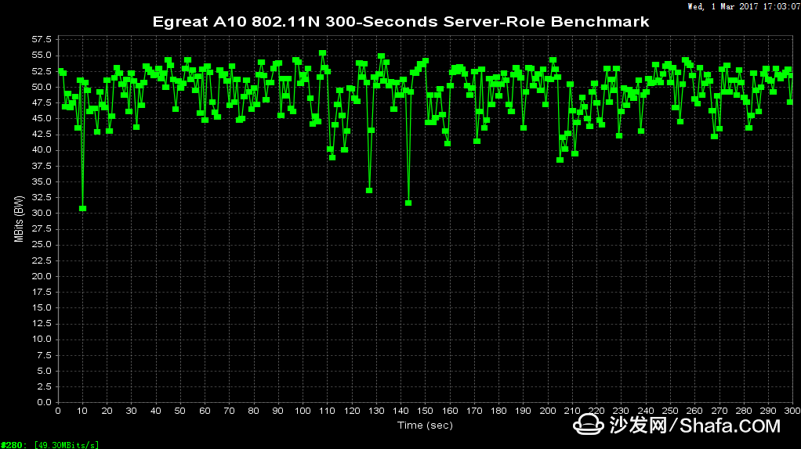The height and width of the screenshot is (449, 801).
Task: Click the y-axis value 2.5
Action: click(44, 387)
